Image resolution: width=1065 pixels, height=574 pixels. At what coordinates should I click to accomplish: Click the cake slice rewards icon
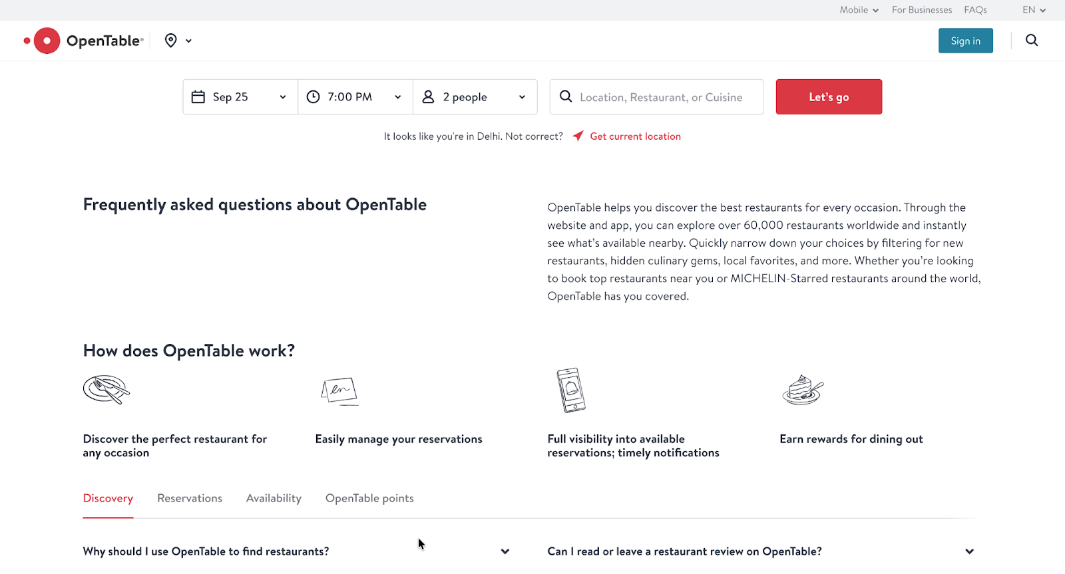[x=803, y=390]
